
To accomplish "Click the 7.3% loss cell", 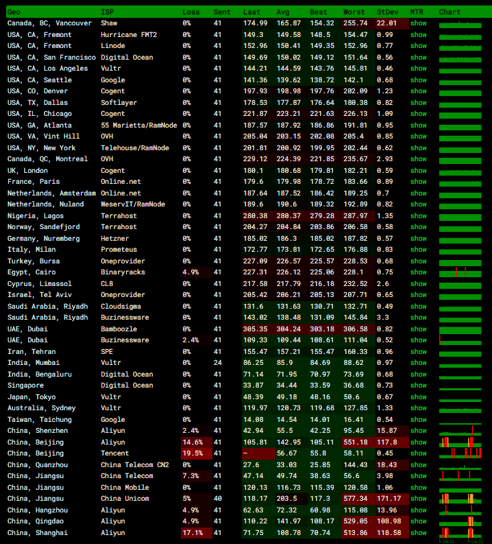I will (x=197, y=476).
